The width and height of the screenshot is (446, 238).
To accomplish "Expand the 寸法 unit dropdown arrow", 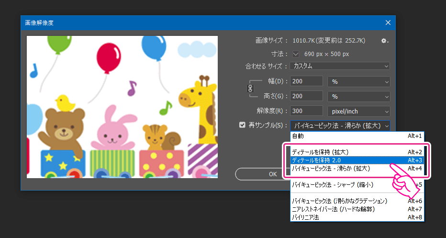I will click(296, 54).
